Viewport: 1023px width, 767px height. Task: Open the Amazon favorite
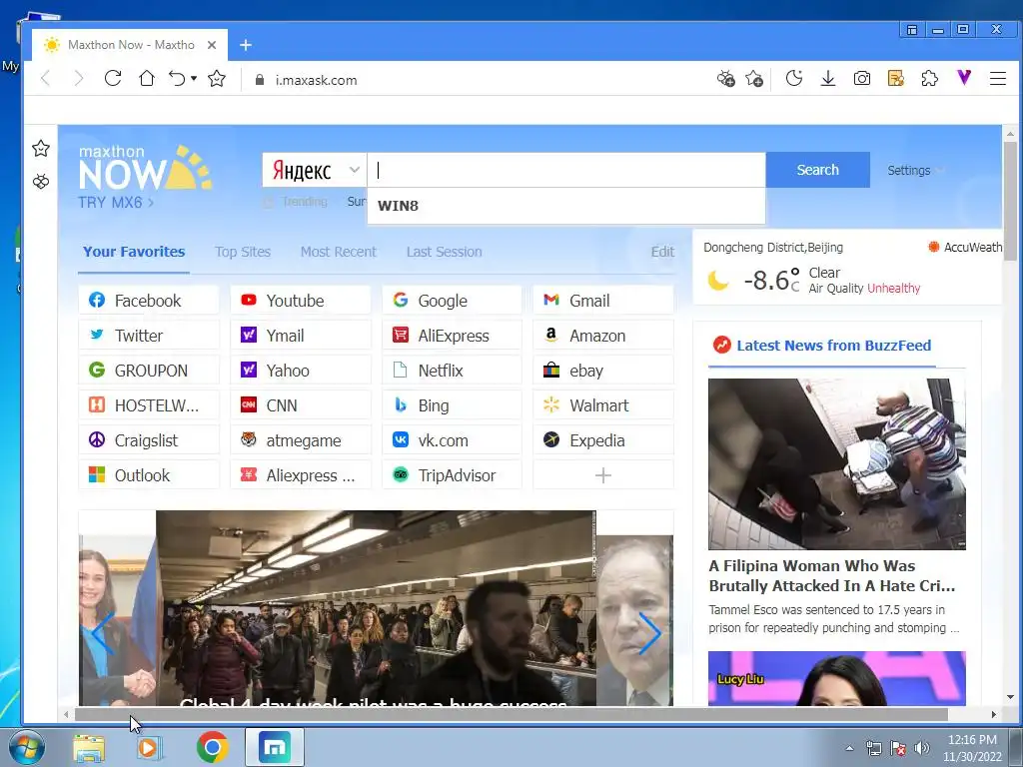click(603, 336)
